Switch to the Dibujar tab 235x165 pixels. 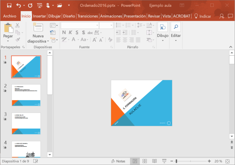click(x=55, y=16)
